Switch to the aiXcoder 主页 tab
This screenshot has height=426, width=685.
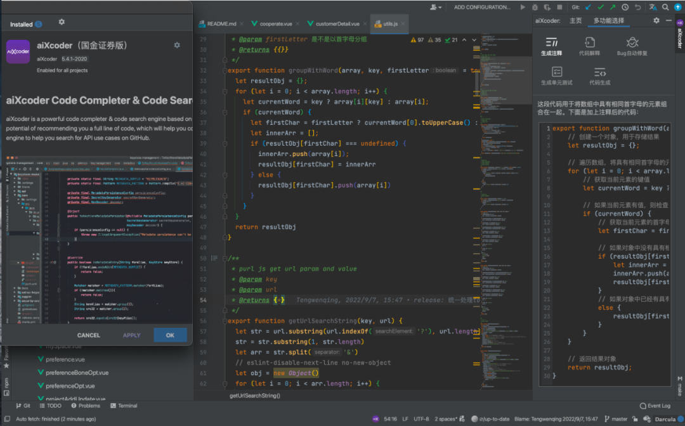[576, 20]
